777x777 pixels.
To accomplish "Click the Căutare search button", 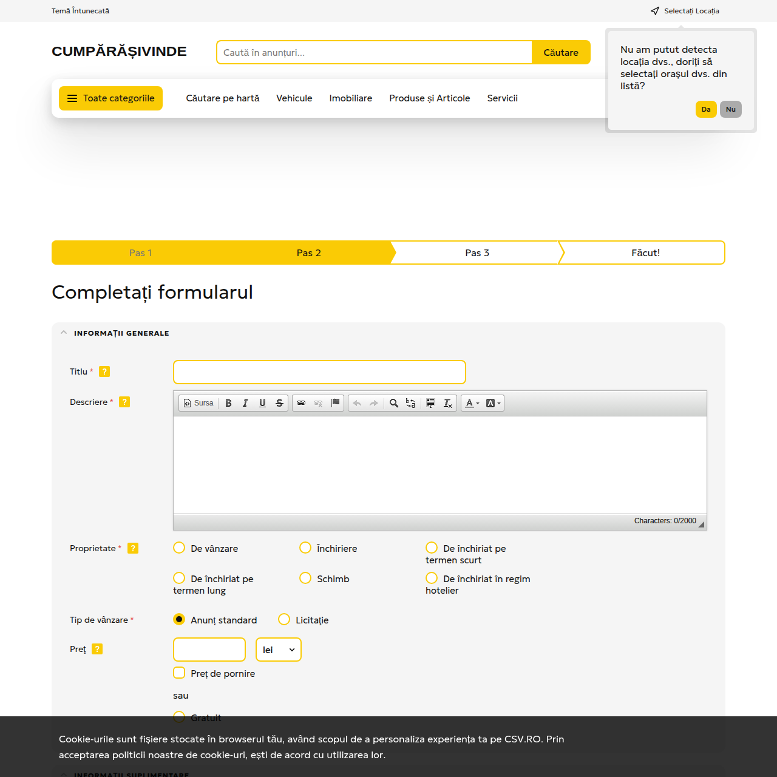I will pyautogui.click(x=560, y=52).
